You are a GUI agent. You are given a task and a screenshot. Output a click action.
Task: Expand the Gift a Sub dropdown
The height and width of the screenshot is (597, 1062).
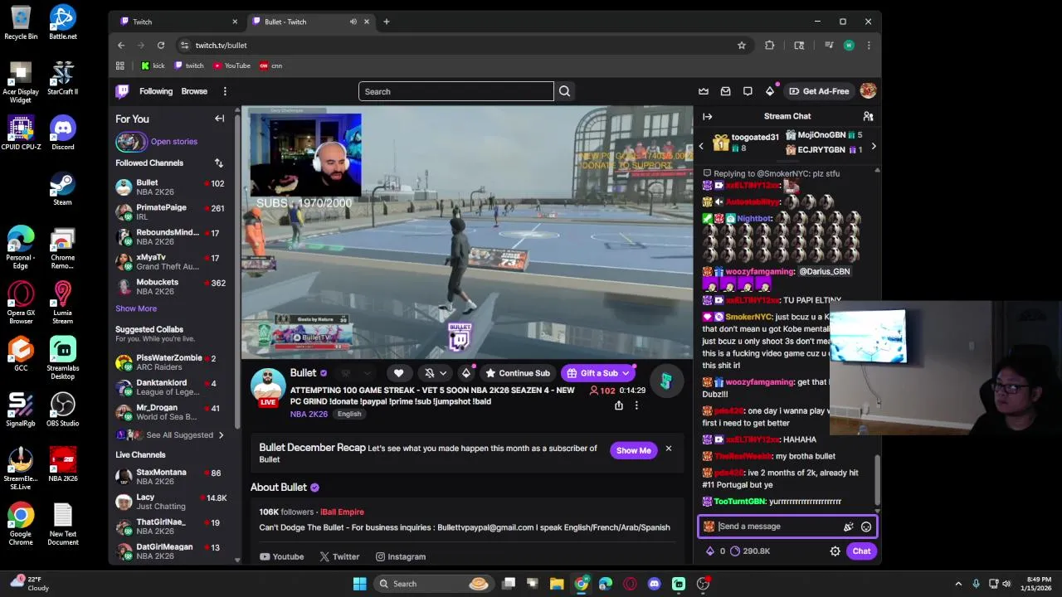pos(626,373)
